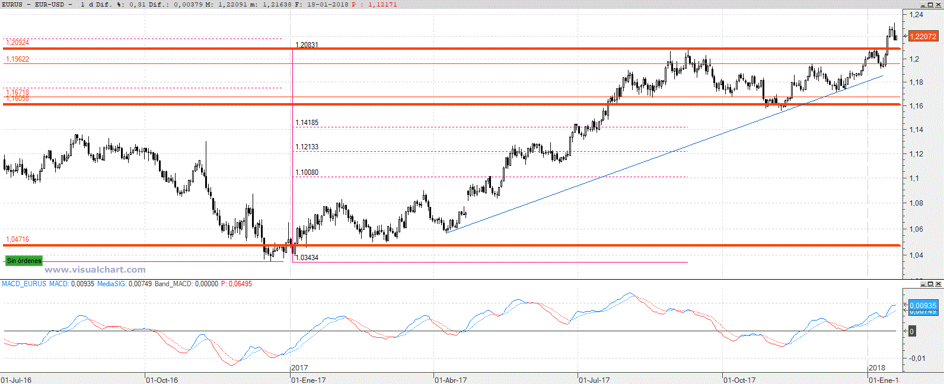Image resolution: width=944 pixels, height=384 pixels.
Task: Minimize the MACD indicator panel
Action: 924,284
